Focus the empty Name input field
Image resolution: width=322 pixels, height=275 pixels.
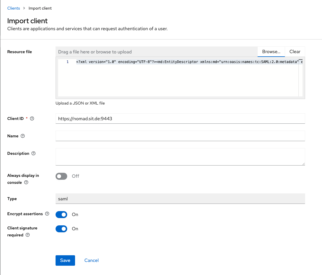tap(180, 136)
